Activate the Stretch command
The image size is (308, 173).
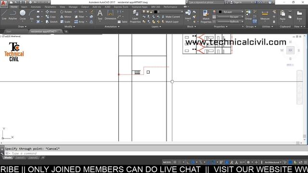tap(51, 22)
